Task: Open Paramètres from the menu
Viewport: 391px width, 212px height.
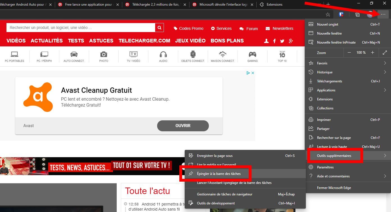Action: point(348,167)
